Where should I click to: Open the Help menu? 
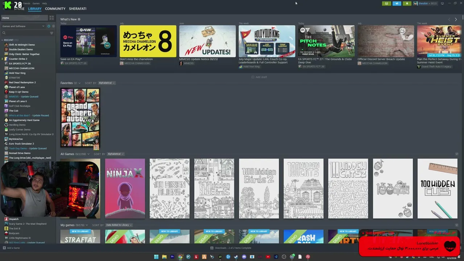[44, 3]
